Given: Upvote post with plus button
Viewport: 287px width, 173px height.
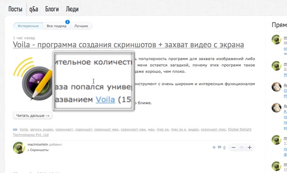Looking at the screenshot, I should (x=250, y=147).
